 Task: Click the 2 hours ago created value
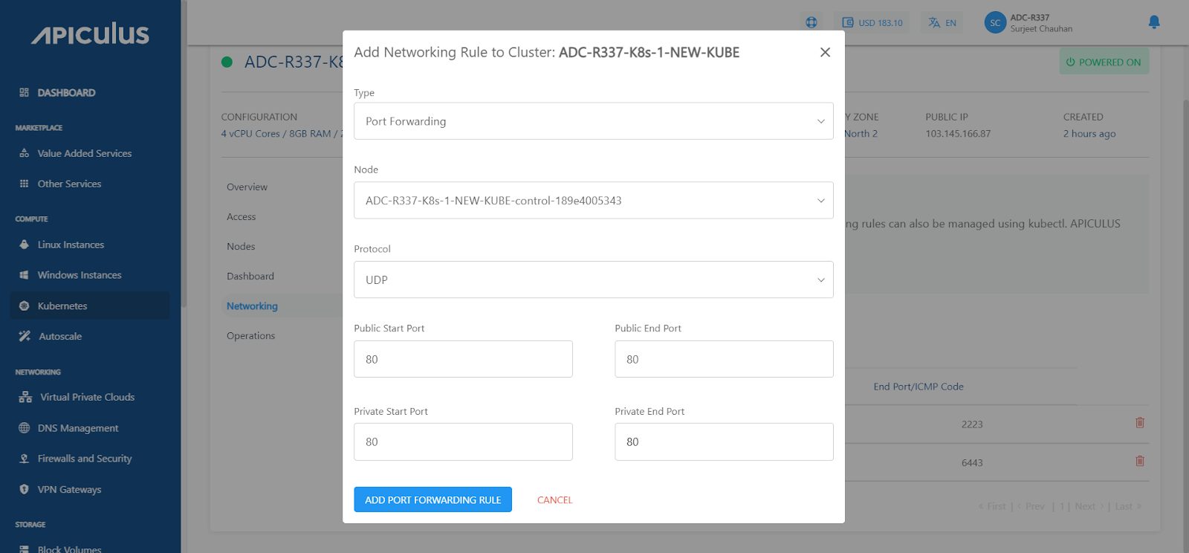coord(1089,134)
